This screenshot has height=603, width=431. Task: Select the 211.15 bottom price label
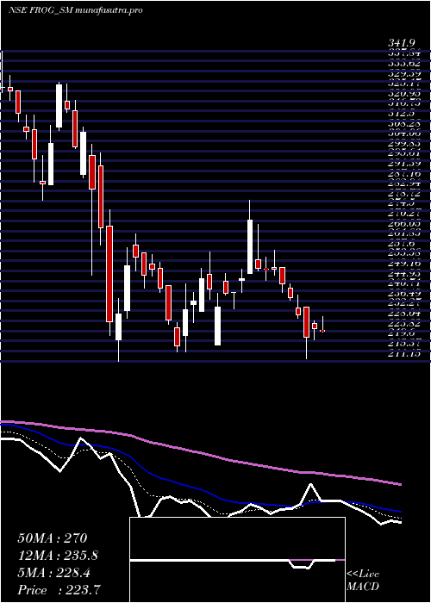(x=403, y=353)
